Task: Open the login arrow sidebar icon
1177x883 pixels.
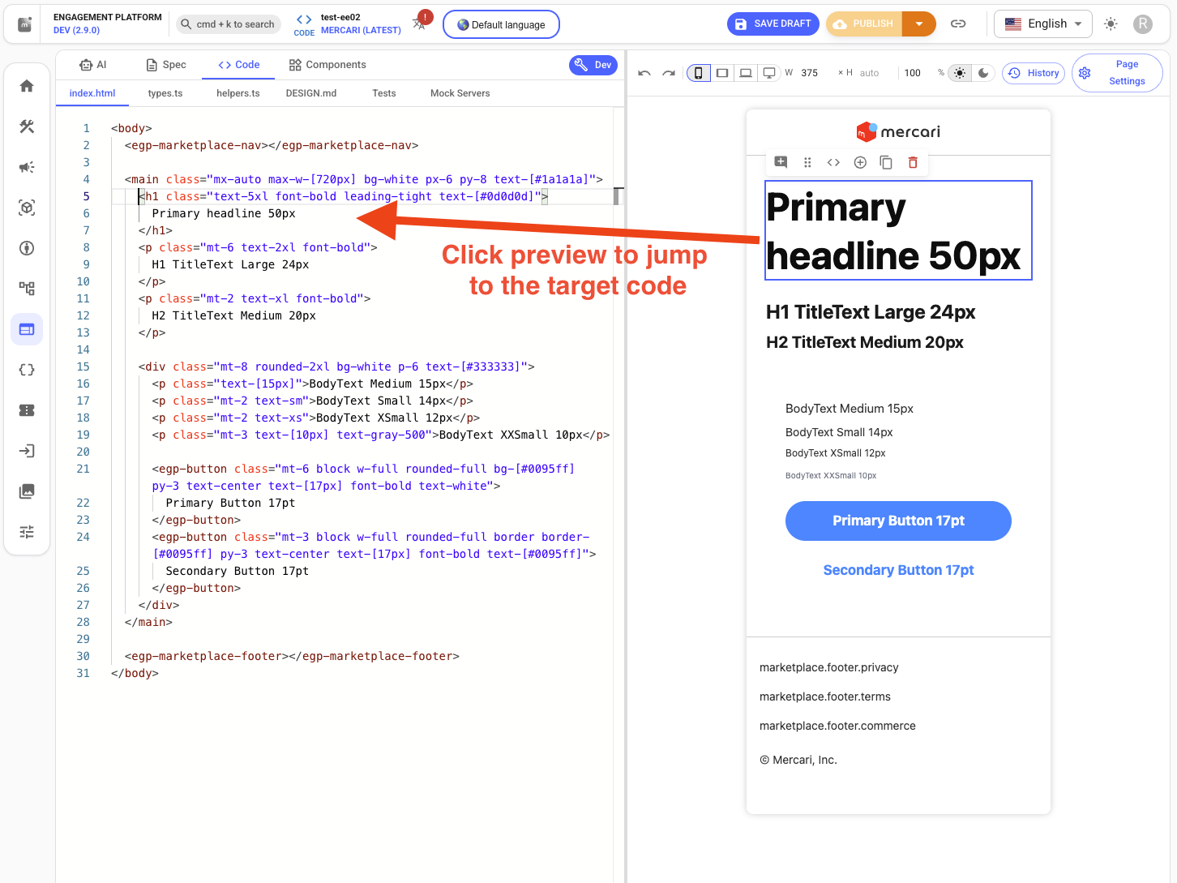Action: click(x=27, y=451)
